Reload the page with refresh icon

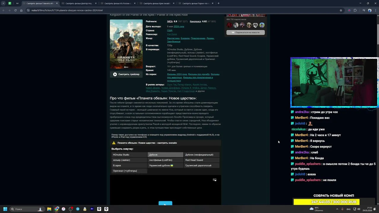point(15,10)
